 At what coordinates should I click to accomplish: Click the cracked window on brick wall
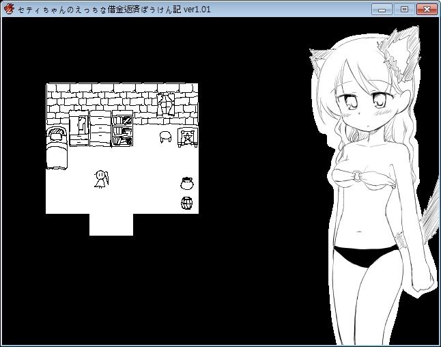(166, 105)
